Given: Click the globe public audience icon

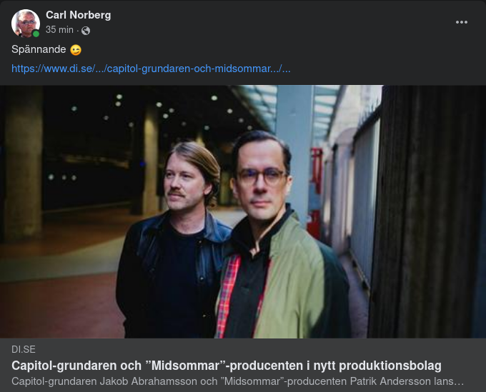Looking at the screenshot, I should pyautogui.click(x=86, y=30).
